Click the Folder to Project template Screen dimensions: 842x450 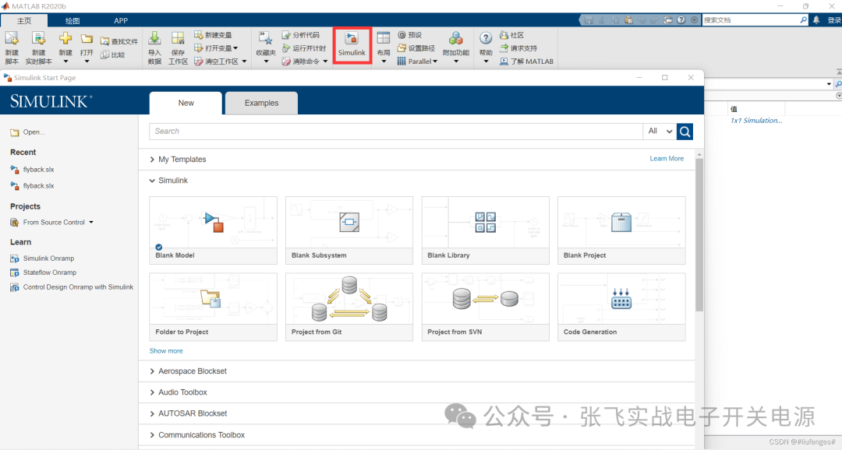point(213,307)
